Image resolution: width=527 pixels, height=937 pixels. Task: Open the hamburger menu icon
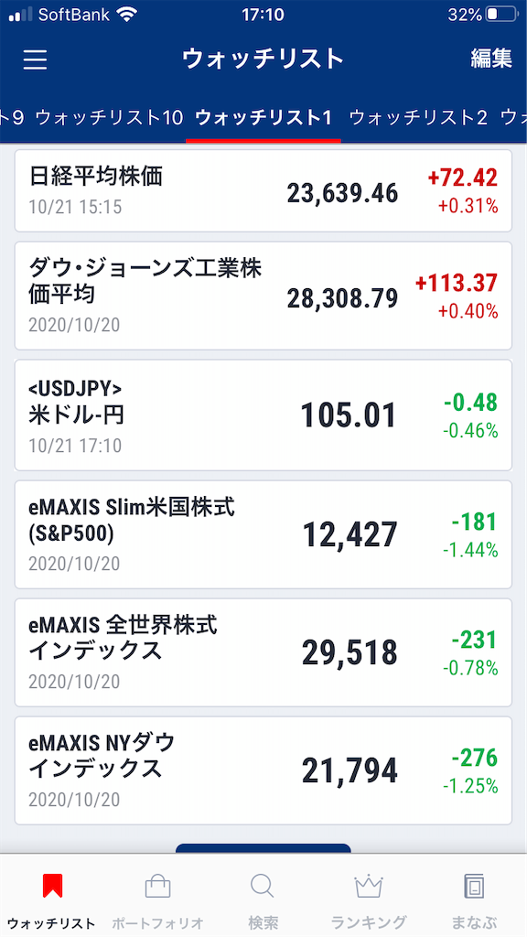36,59
